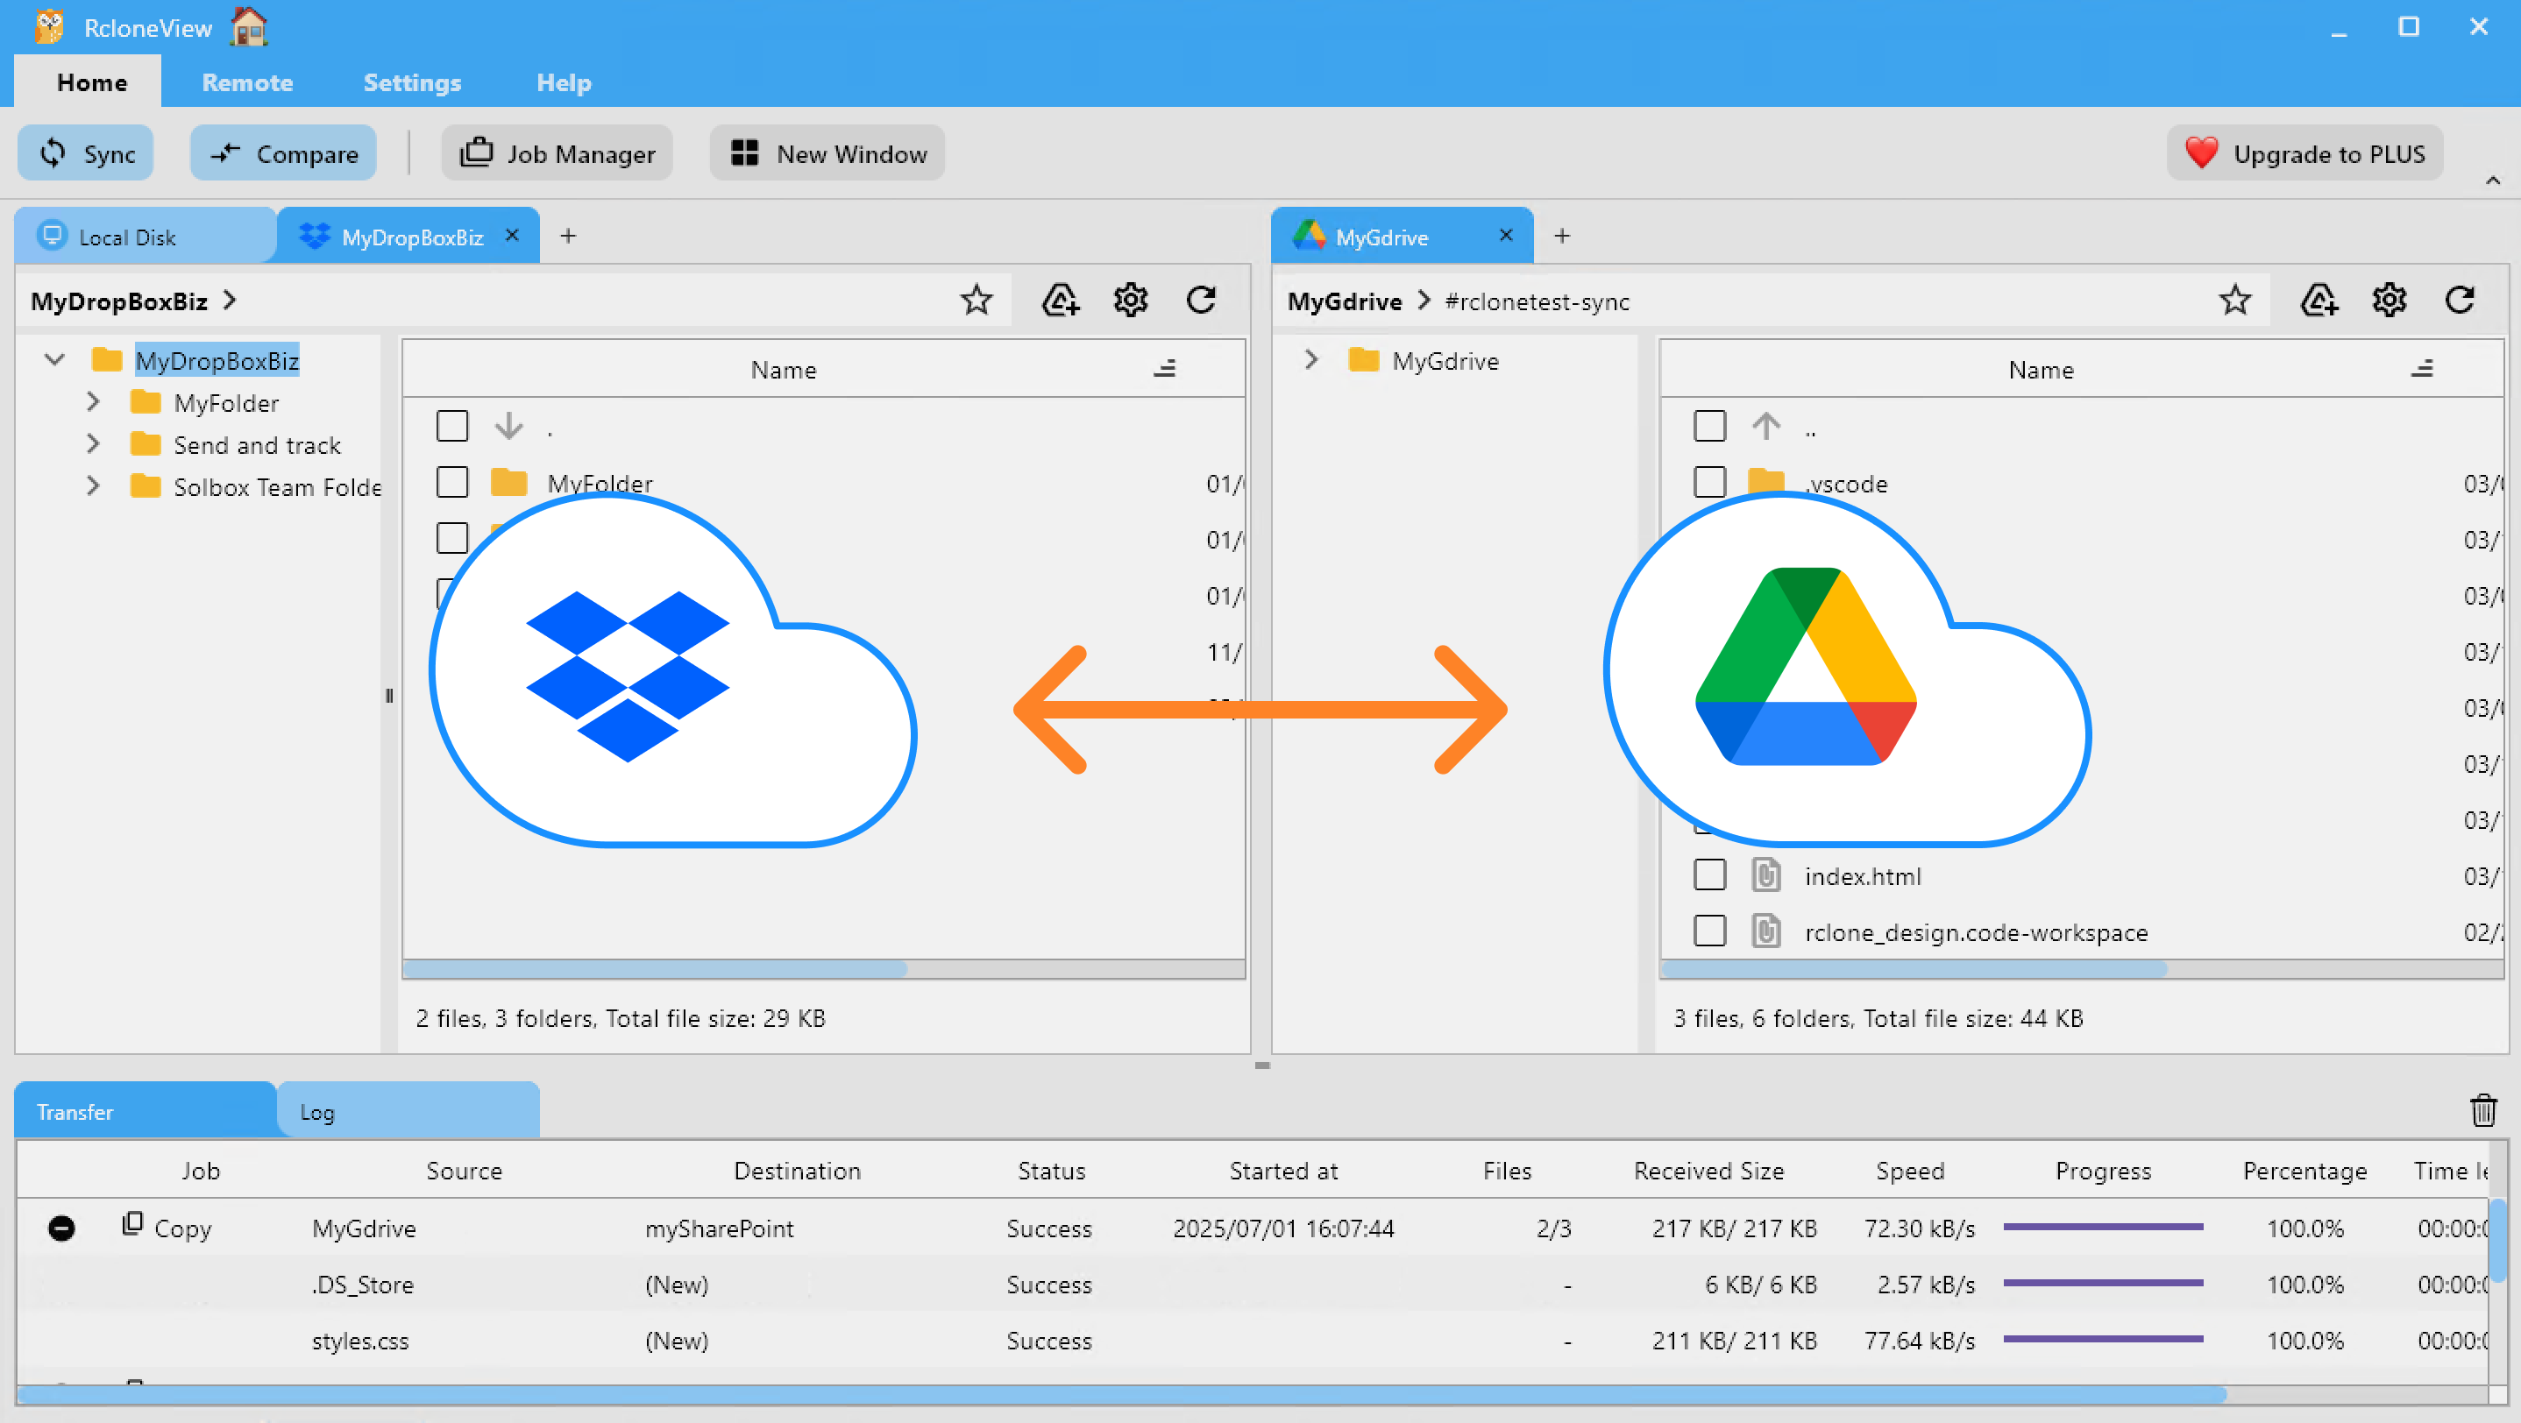2521x1423 pixels.
Task: Switch to the Log tab
Action: coord(316,1111)
